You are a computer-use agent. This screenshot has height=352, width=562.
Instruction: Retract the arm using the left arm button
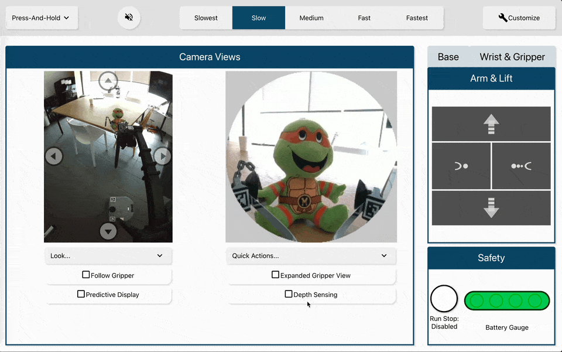[x=461, y=166]
